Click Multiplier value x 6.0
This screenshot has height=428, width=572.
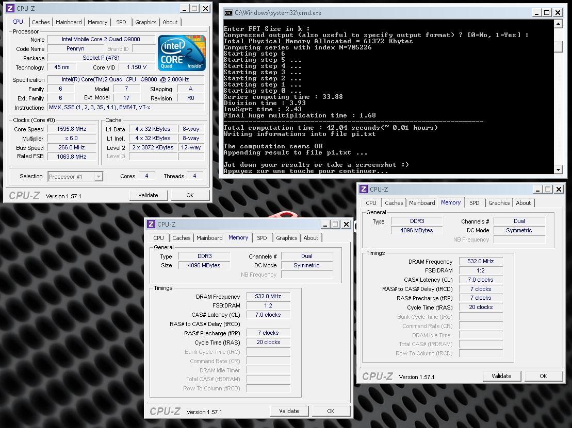pyautogui.click(x=72, y=139)
